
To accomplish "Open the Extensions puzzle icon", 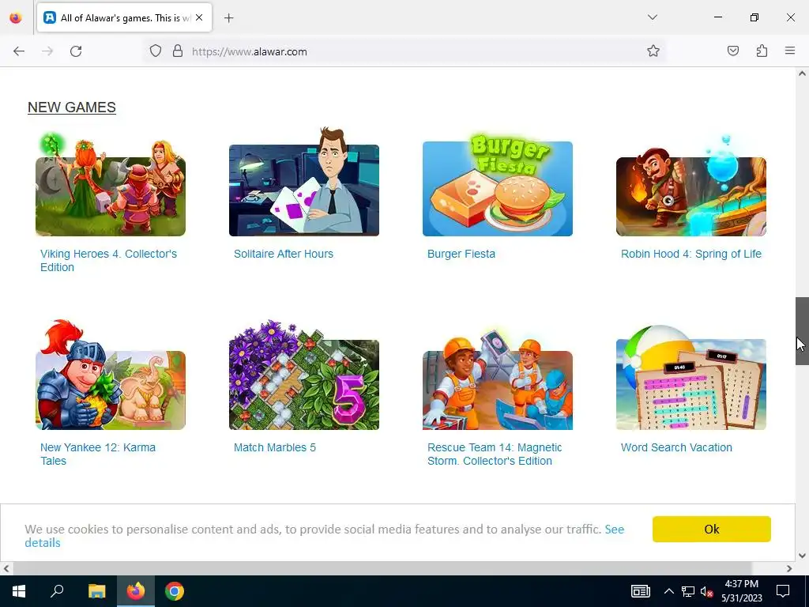I will pyautogui.click(x=762, y=51).
